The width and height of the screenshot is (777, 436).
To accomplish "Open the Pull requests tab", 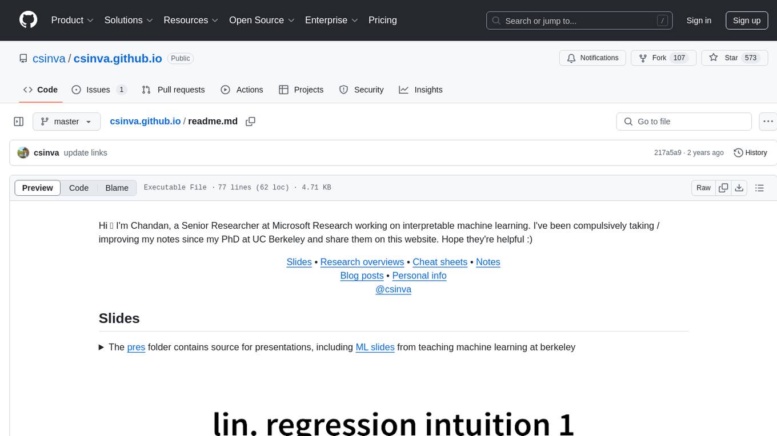I will point(173,90).
